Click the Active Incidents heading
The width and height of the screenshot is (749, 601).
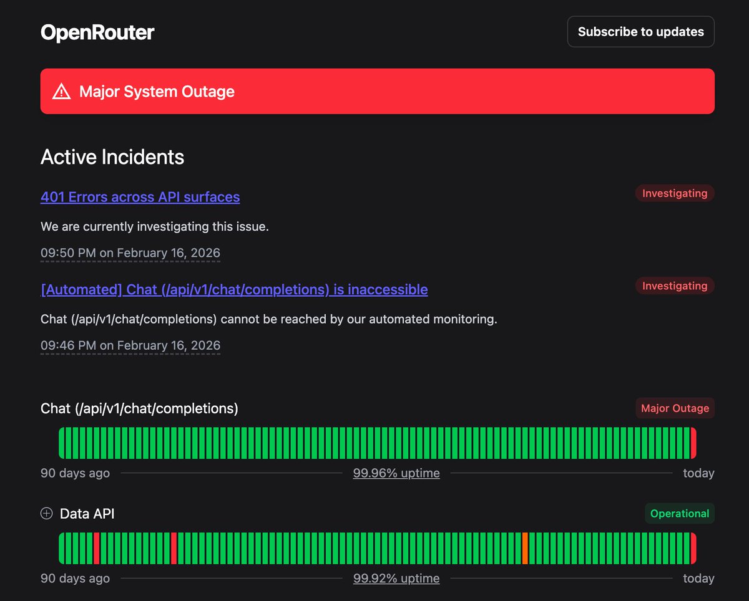112,157
